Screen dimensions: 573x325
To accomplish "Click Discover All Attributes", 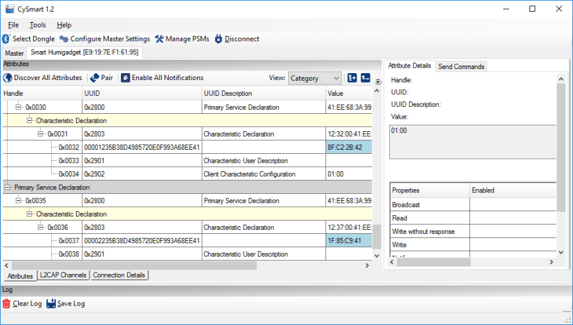I will pos(43,78).
